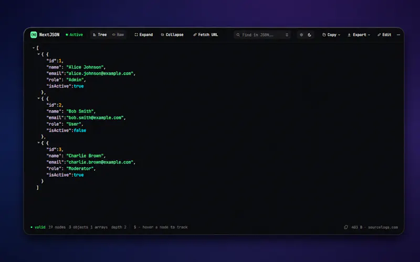Screen dimensions: 420x262
Task: Click the Collapse all button
Action: 172,35
